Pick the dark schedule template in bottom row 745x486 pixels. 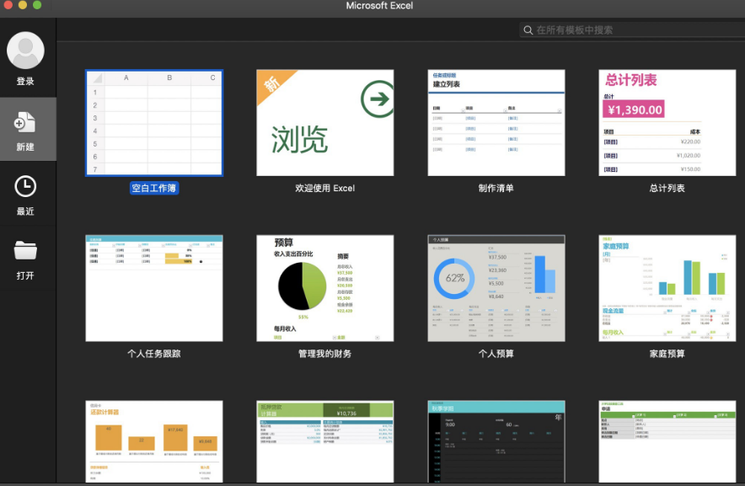[x=496, y=441]
